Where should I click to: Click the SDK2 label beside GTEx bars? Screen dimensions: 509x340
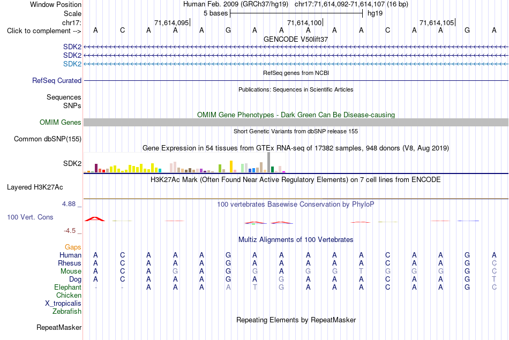pyautogui.click(x=72, y=163)
